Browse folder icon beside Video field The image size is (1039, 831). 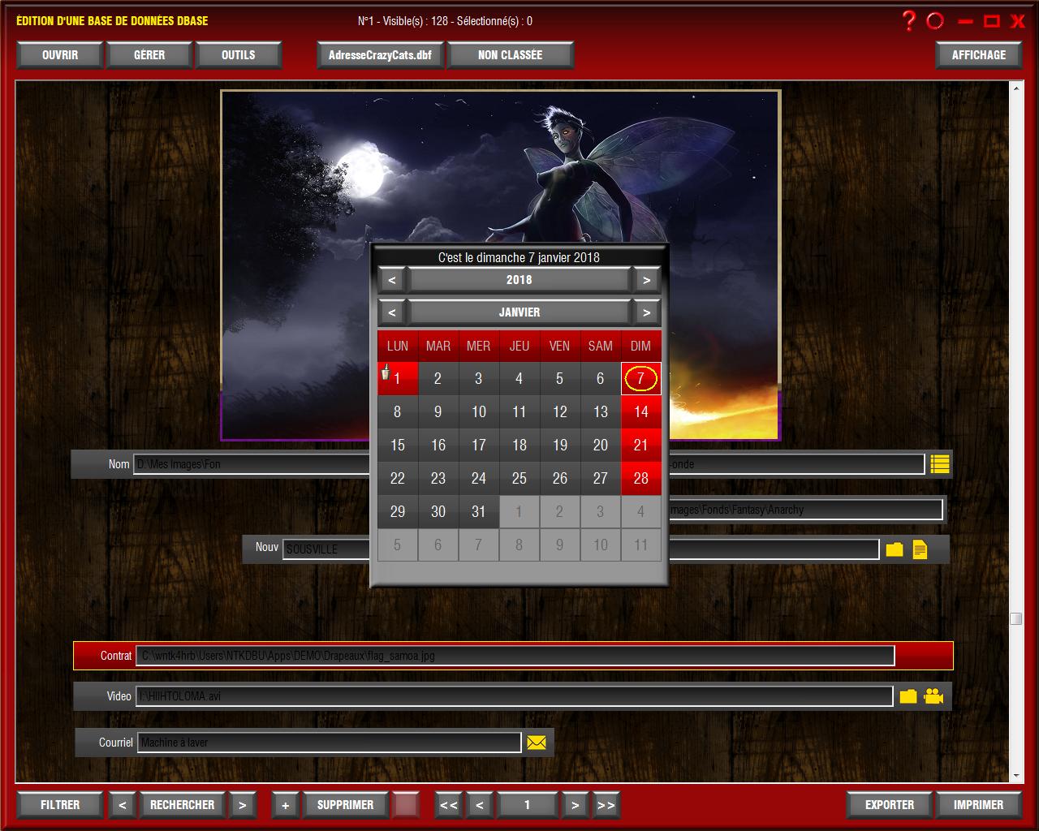[908, 696]
